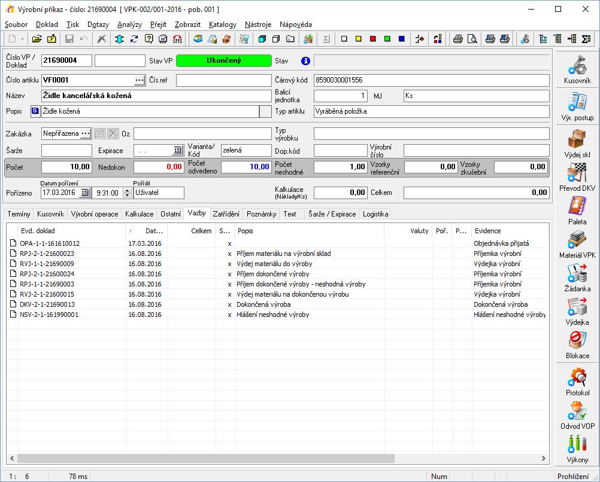Click the Ukončený green status indicator
The width and height of the screenshot is (600, 482).
click(224, 60)
